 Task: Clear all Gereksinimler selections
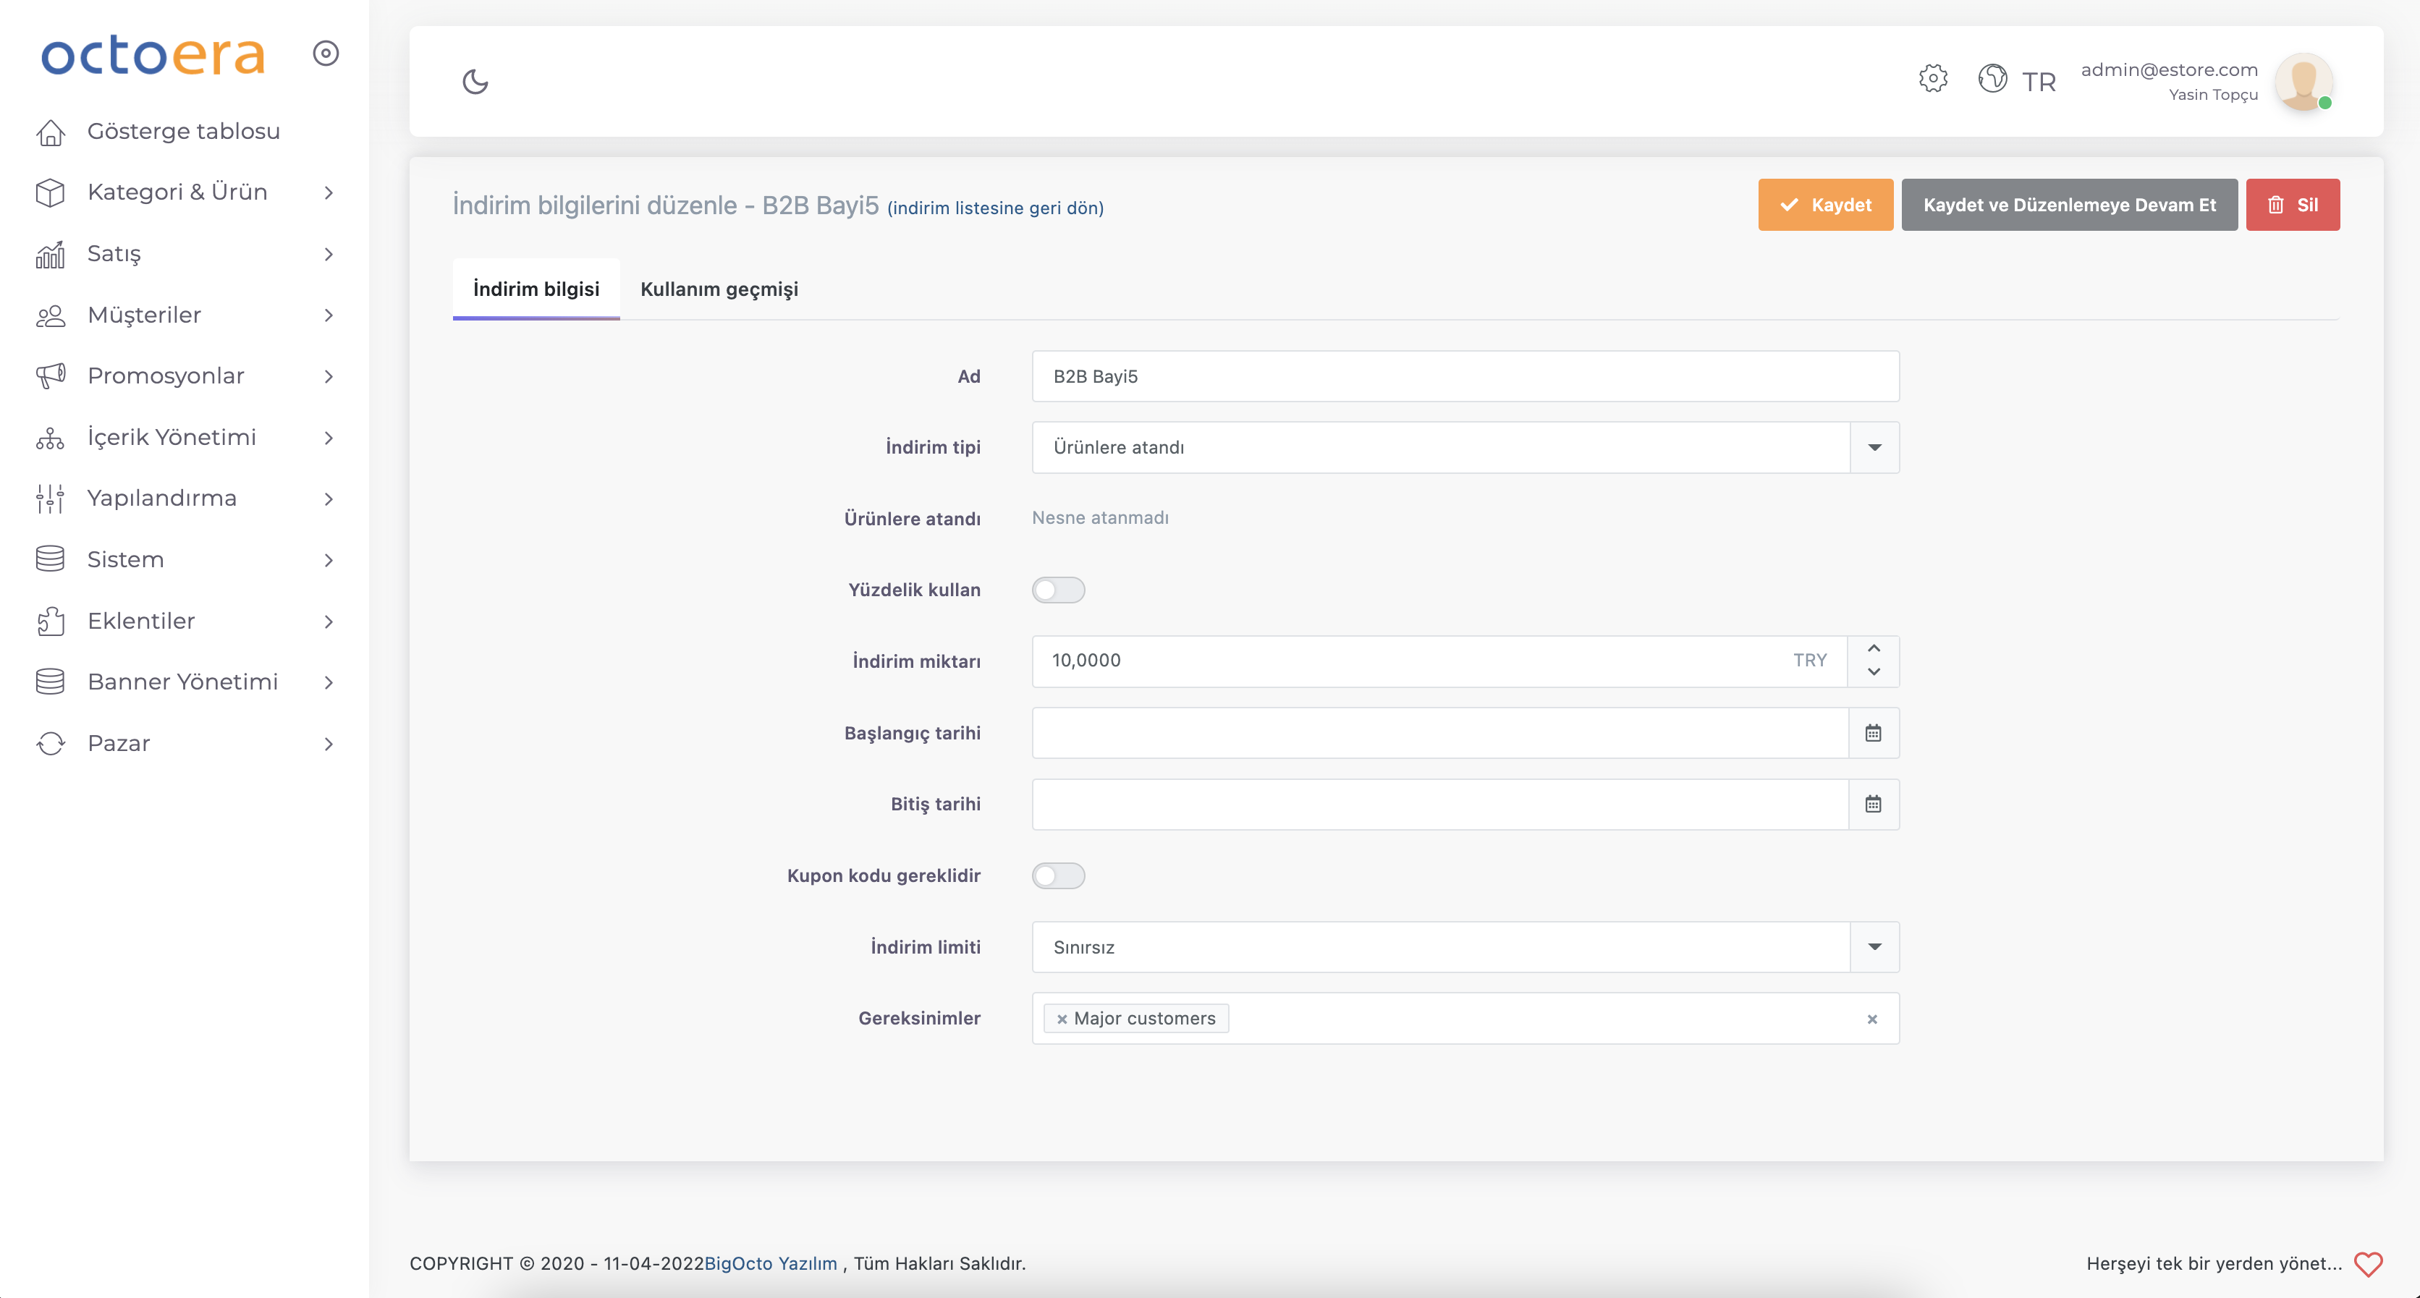1871,1019
